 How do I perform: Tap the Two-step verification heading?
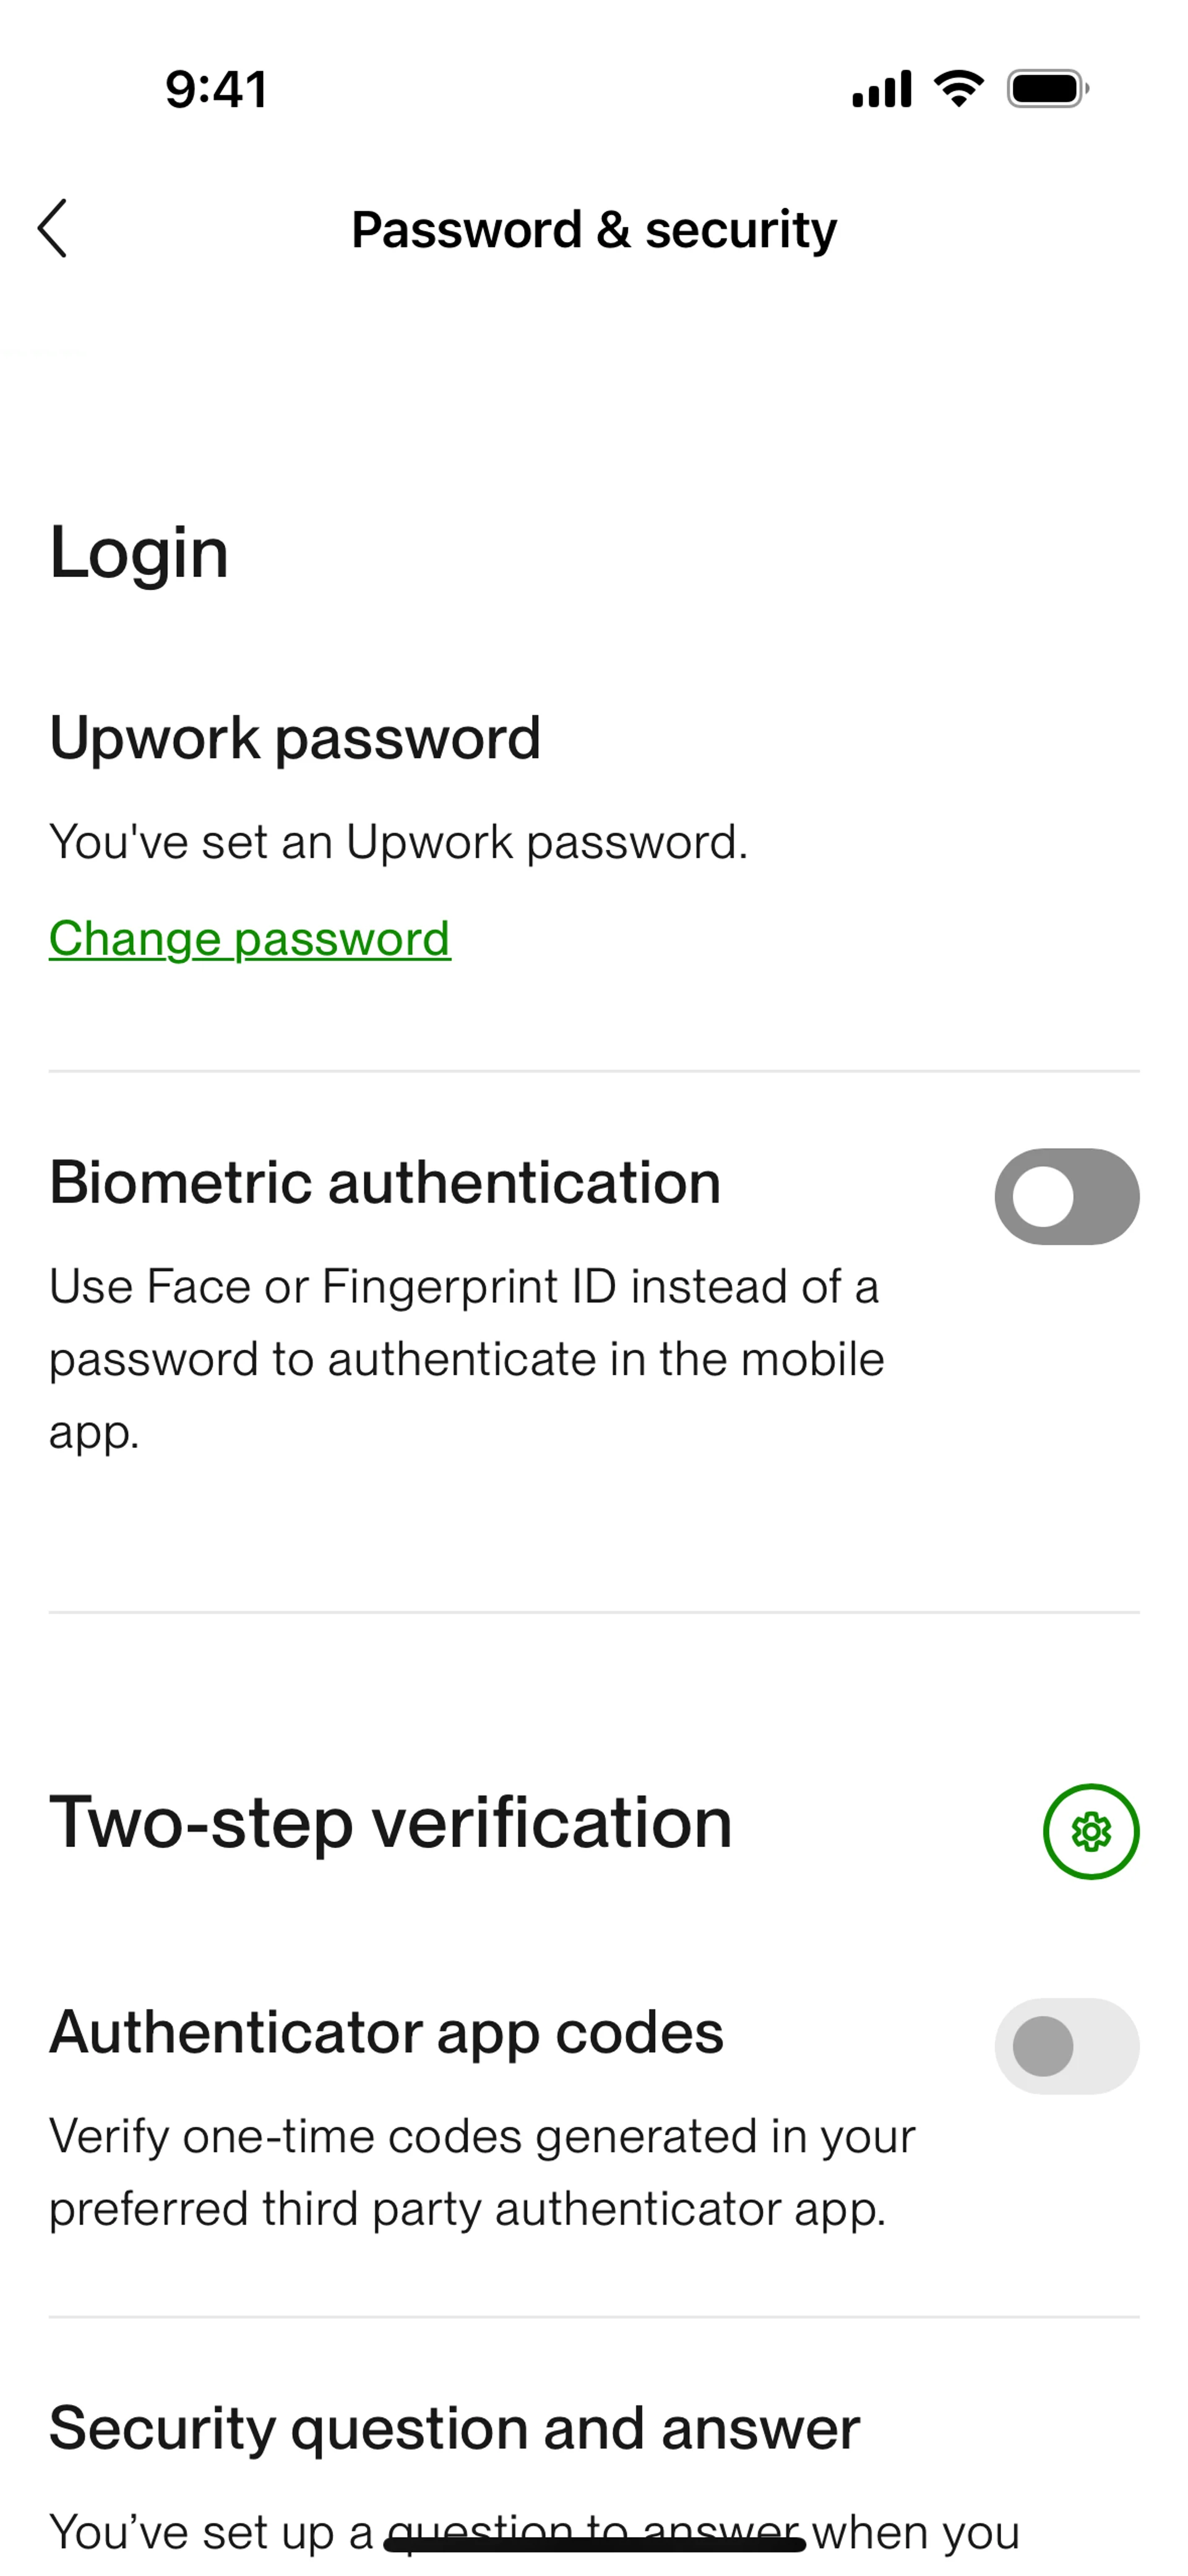coord(391,1822)
